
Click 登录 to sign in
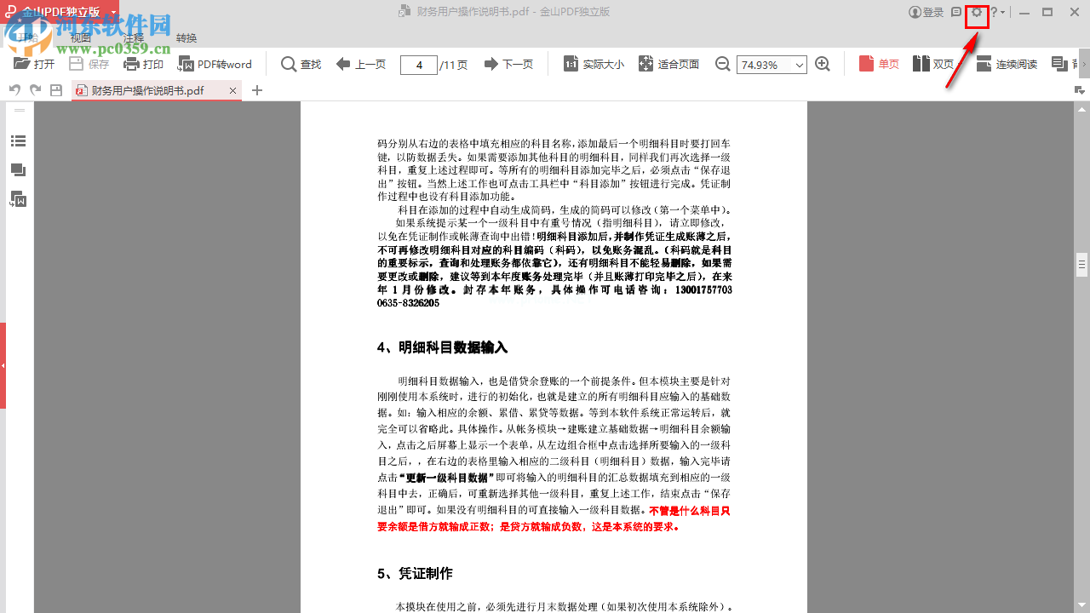(925, 14)
